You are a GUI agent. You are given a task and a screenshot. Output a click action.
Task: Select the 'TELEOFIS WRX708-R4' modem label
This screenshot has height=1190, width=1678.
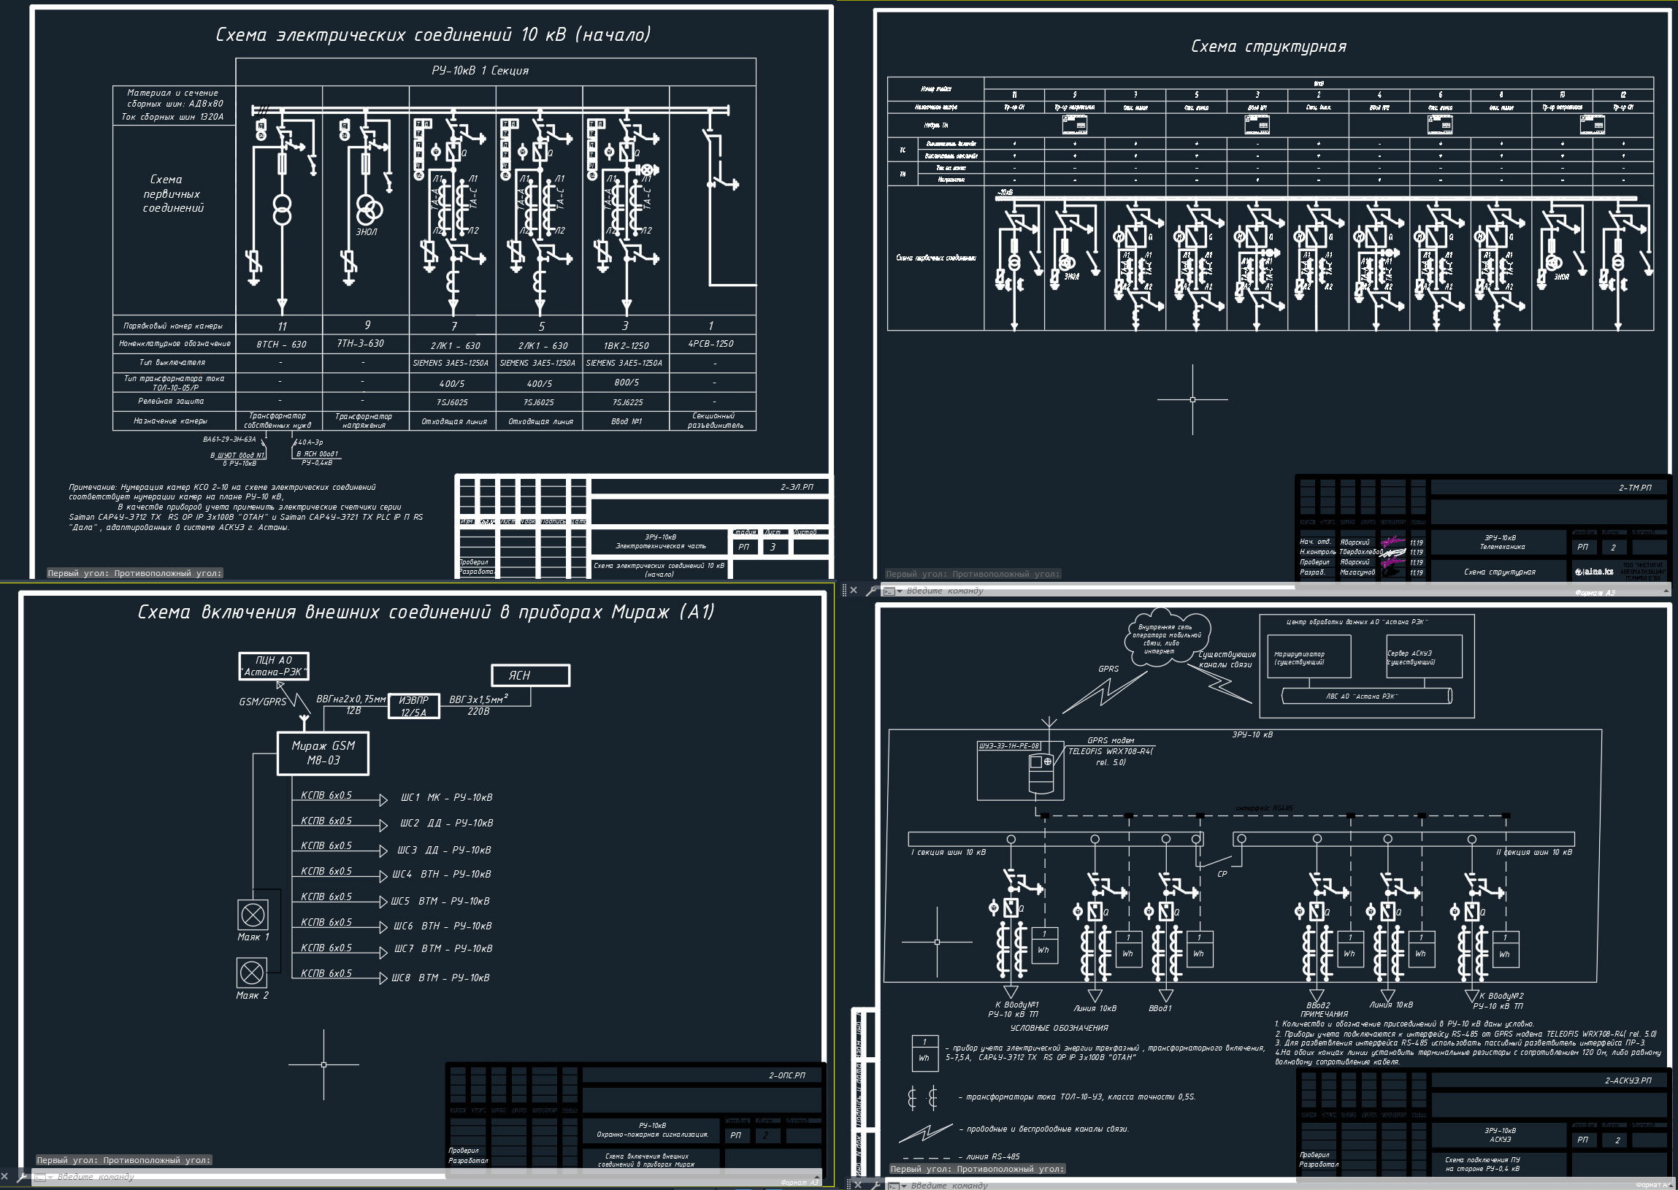[x=1110, y=751]
